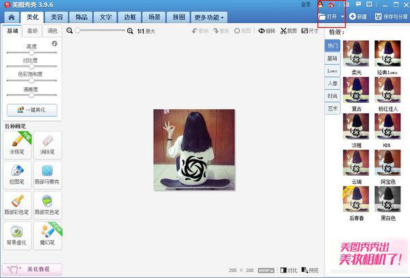Screen dimensions: 410x278
Task: Click the 色彩饱和度 saturation slider handle
Action: pos(31,80)
